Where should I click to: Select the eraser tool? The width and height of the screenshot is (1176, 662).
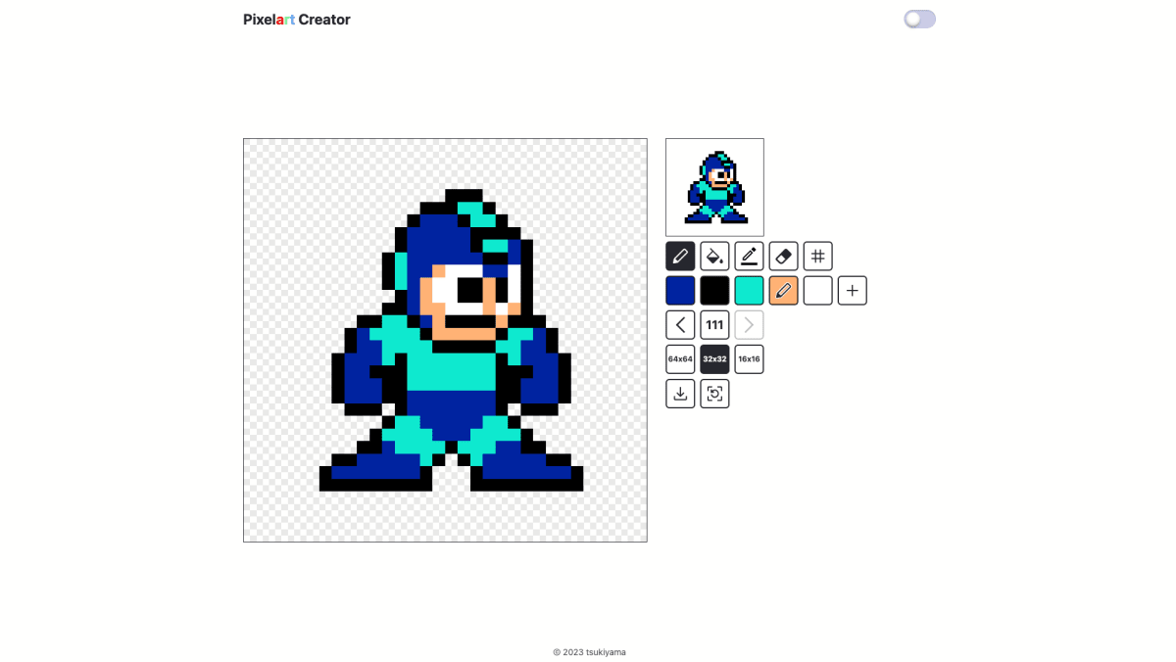[783, 257]
